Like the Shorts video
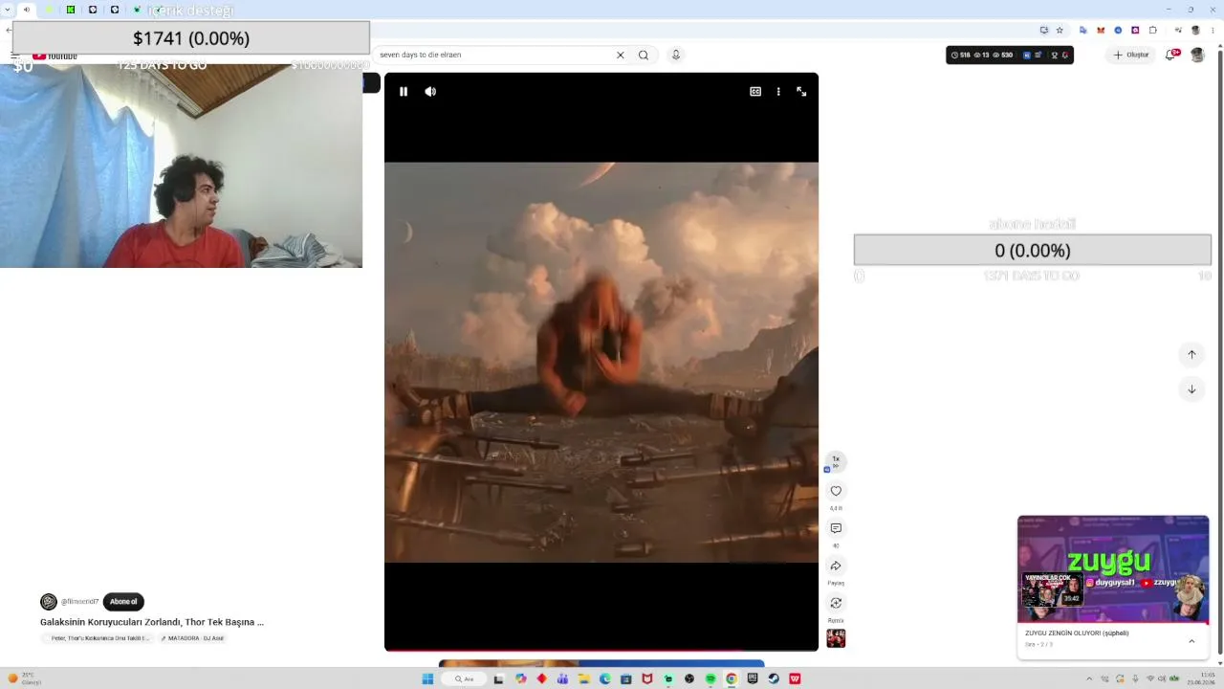 click(836, 491)
